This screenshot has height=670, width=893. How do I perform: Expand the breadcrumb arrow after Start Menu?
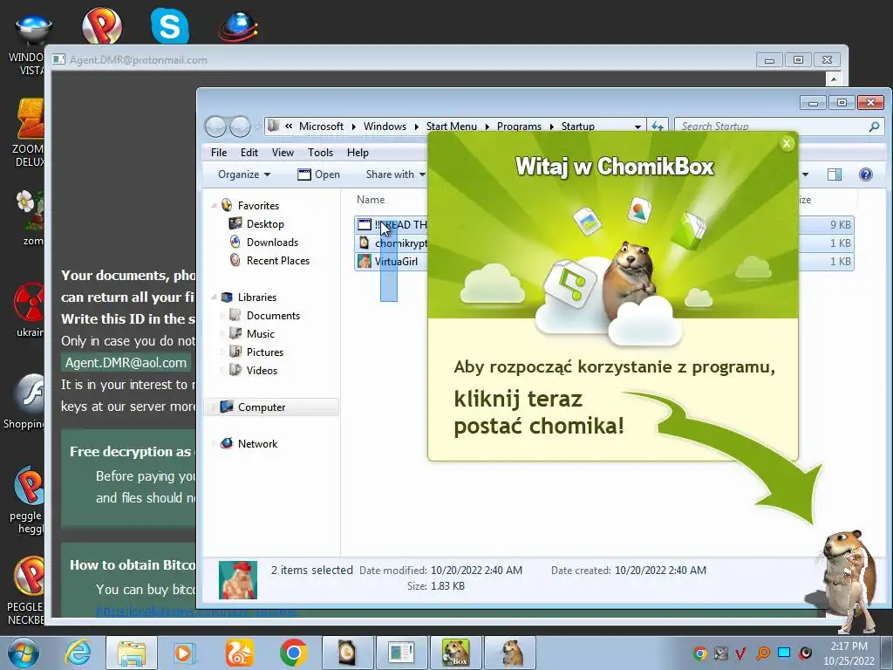[487, 126]
